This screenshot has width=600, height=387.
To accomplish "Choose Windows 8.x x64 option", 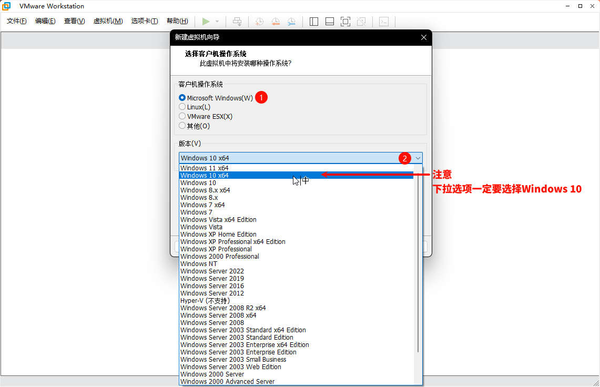I will [296, 190].
